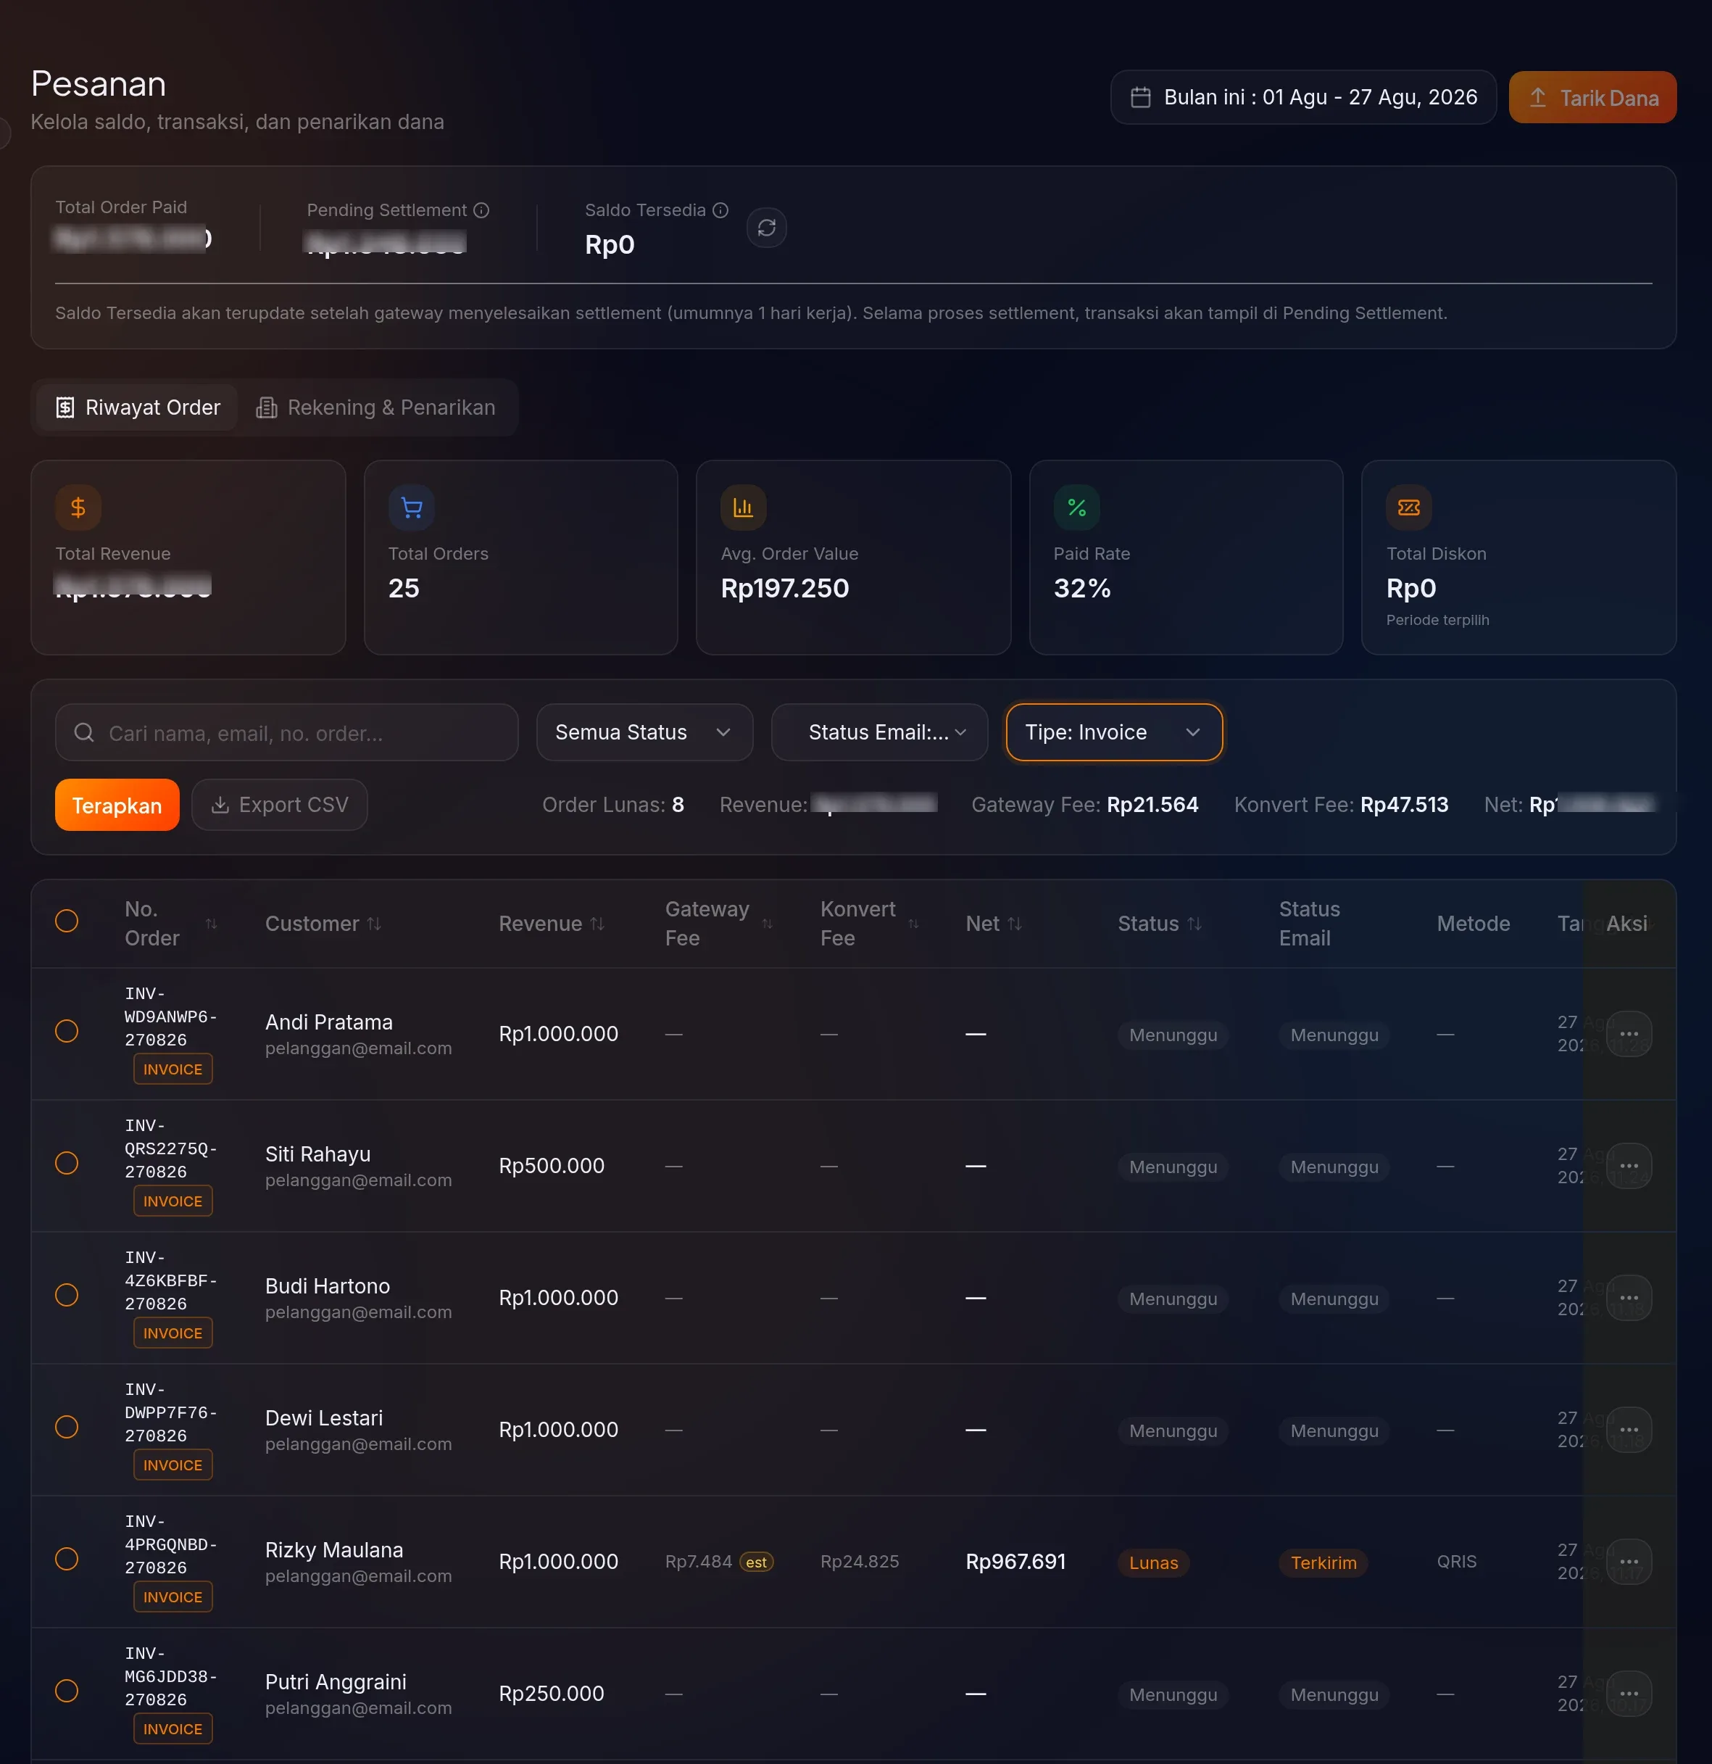Screen dimensions: 1712x1764
Task: Click the Terapkan filter button
Action: [x=117, y=806]
